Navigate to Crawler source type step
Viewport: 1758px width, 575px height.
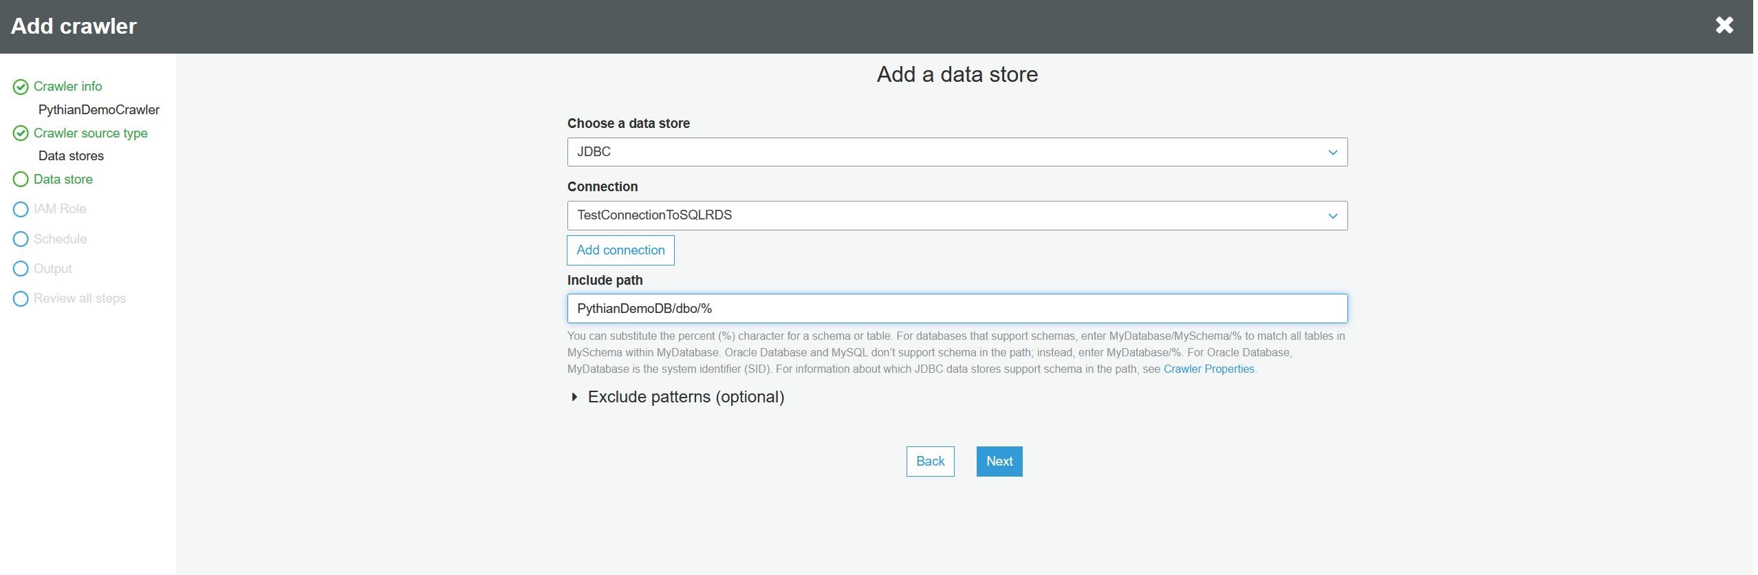90,133
